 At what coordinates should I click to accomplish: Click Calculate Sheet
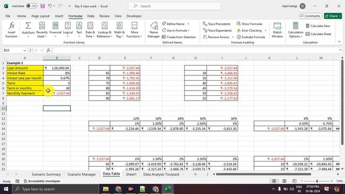point(318,34)
